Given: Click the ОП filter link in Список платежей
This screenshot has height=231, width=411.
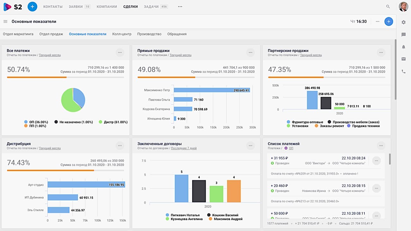Looking at the screenshot, I should [291, 148].
